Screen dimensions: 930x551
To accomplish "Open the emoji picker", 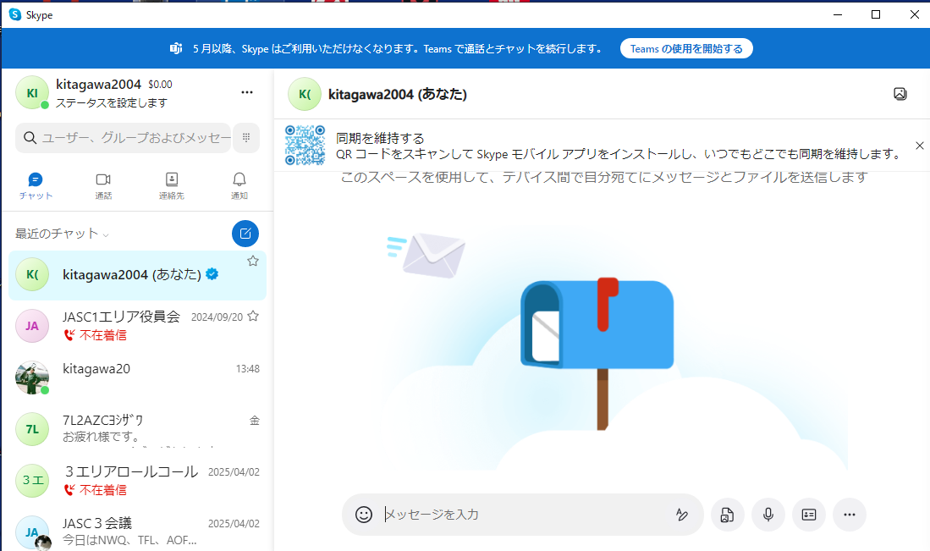I will [x=364, y=515].
